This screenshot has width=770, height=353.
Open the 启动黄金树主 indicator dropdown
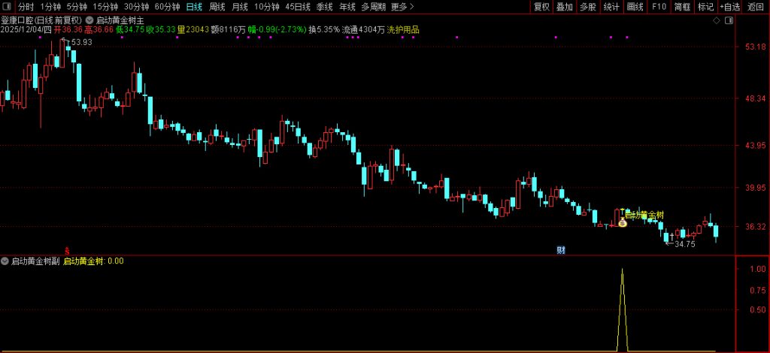90,20
